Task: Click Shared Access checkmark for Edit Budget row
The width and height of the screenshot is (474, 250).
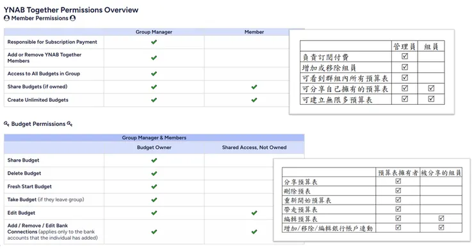Action: pyautogui.click(x=254, y=213)
